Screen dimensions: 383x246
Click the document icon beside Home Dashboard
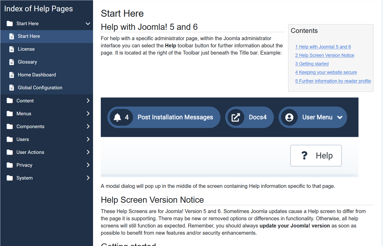click(x=12, y=75)
